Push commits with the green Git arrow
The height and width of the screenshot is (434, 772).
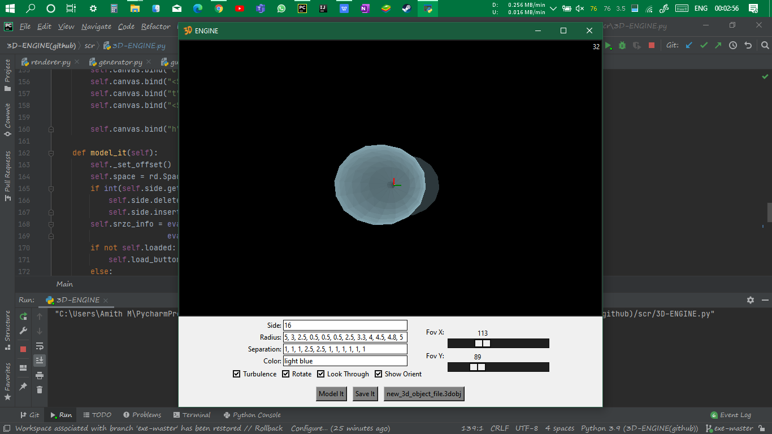[718, 45]
